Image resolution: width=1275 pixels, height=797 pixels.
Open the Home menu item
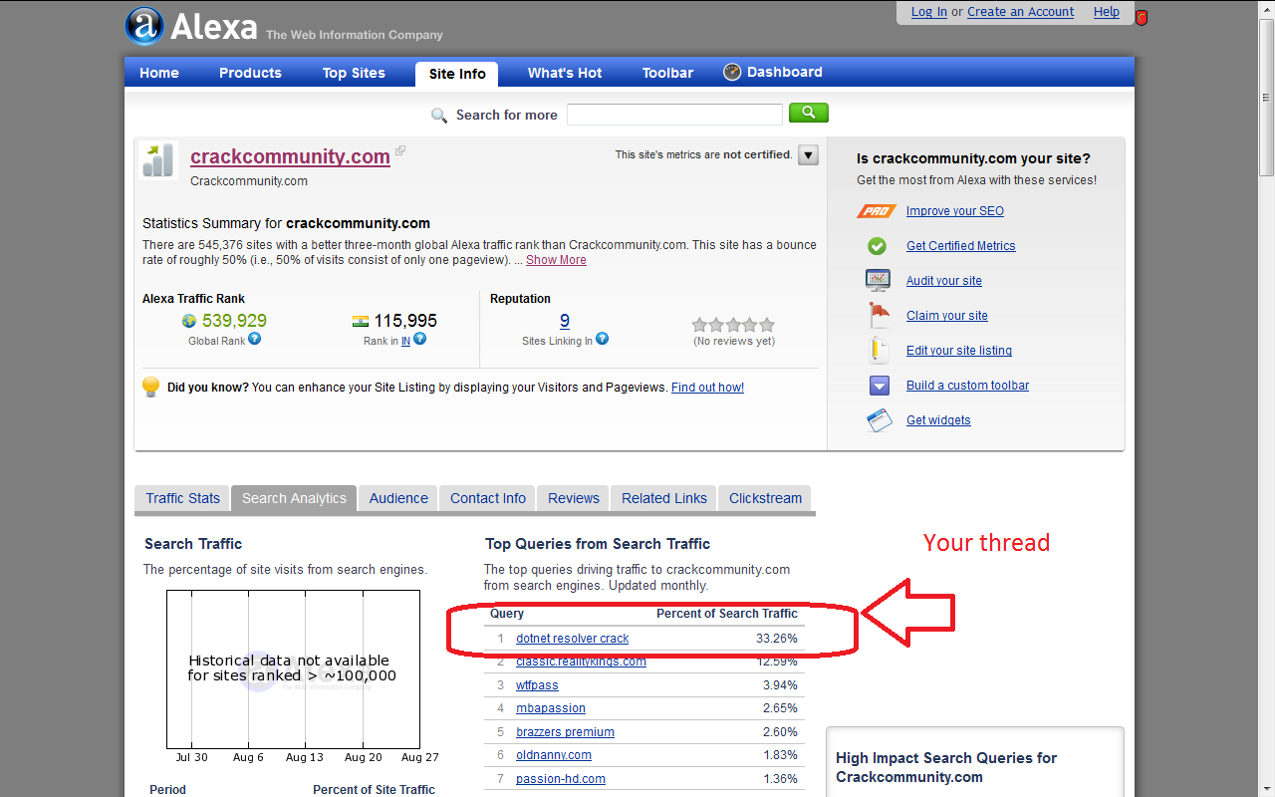point(159,73)
